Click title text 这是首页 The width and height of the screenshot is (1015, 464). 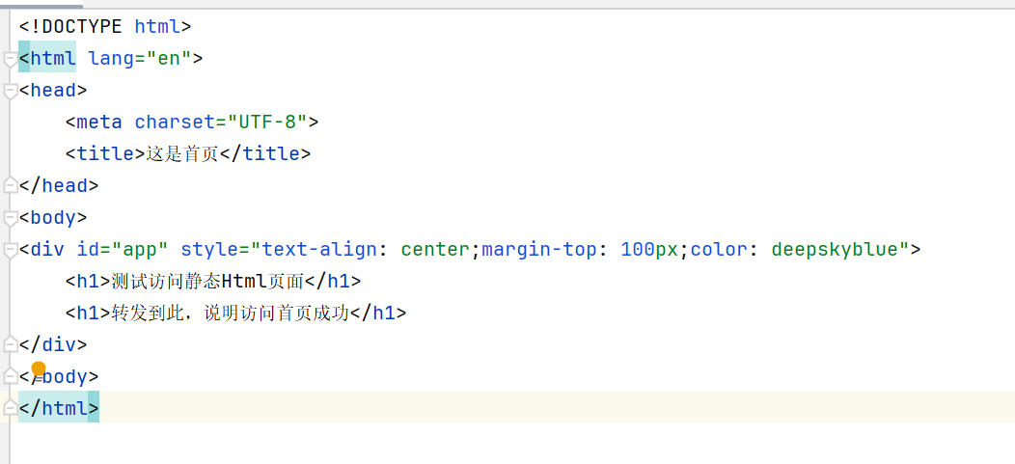pos(181,154)
